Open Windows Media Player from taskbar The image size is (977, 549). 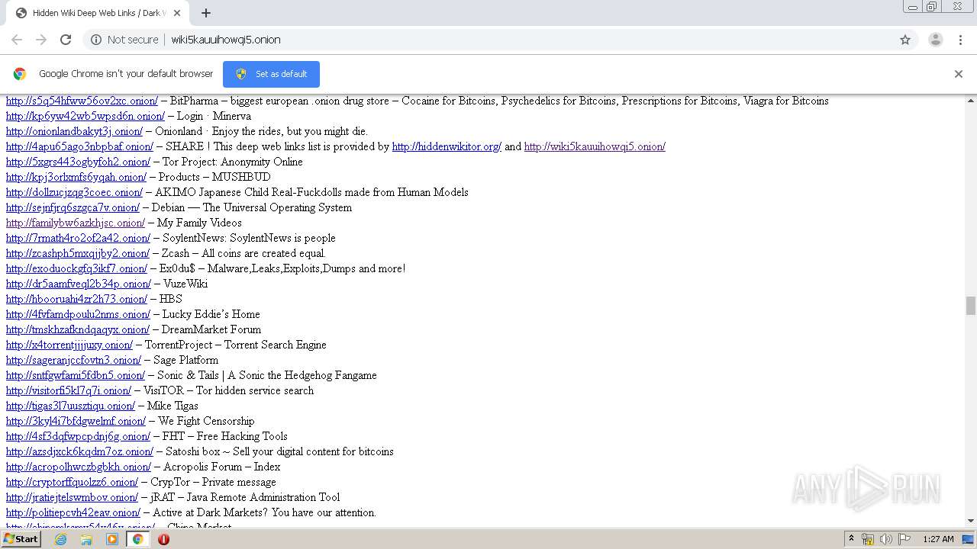coord(112,539)
